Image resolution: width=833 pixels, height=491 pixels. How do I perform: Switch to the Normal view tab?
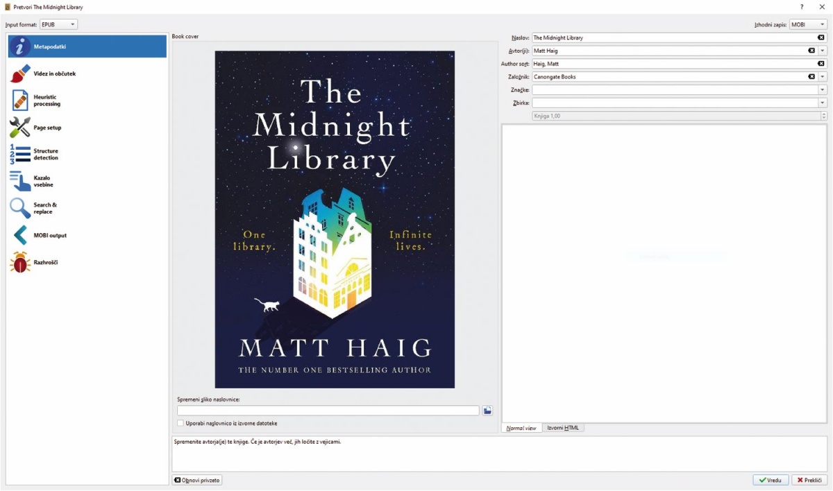[x=521, y=428]
